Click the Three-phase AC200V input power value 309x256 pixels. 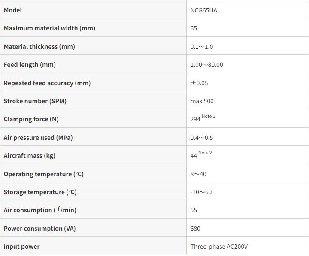219,247
